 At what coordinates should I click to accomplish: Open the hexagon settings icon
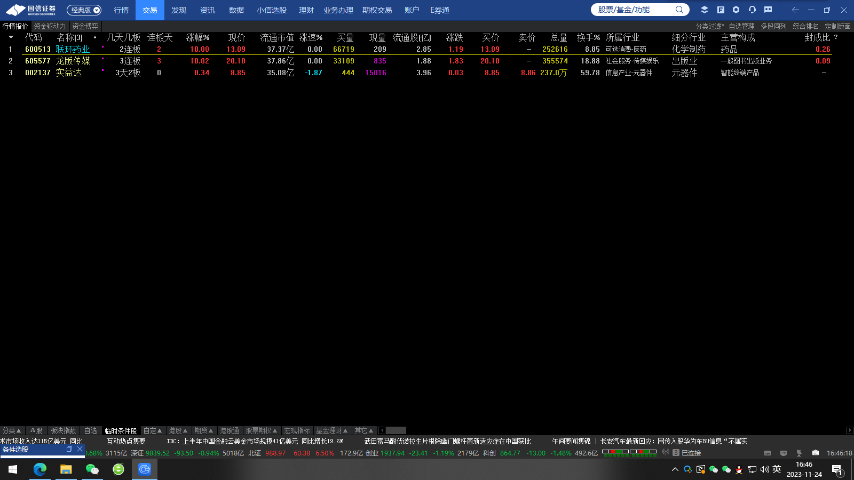[736, 10]
